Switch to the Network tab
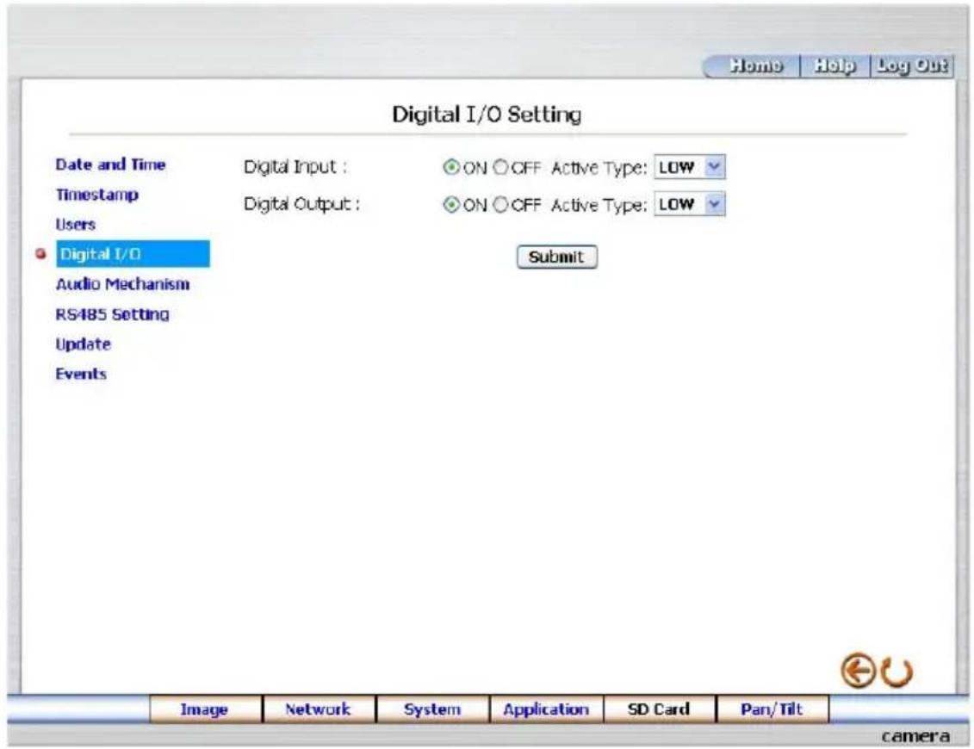The image size is (974, 749). 319,709
